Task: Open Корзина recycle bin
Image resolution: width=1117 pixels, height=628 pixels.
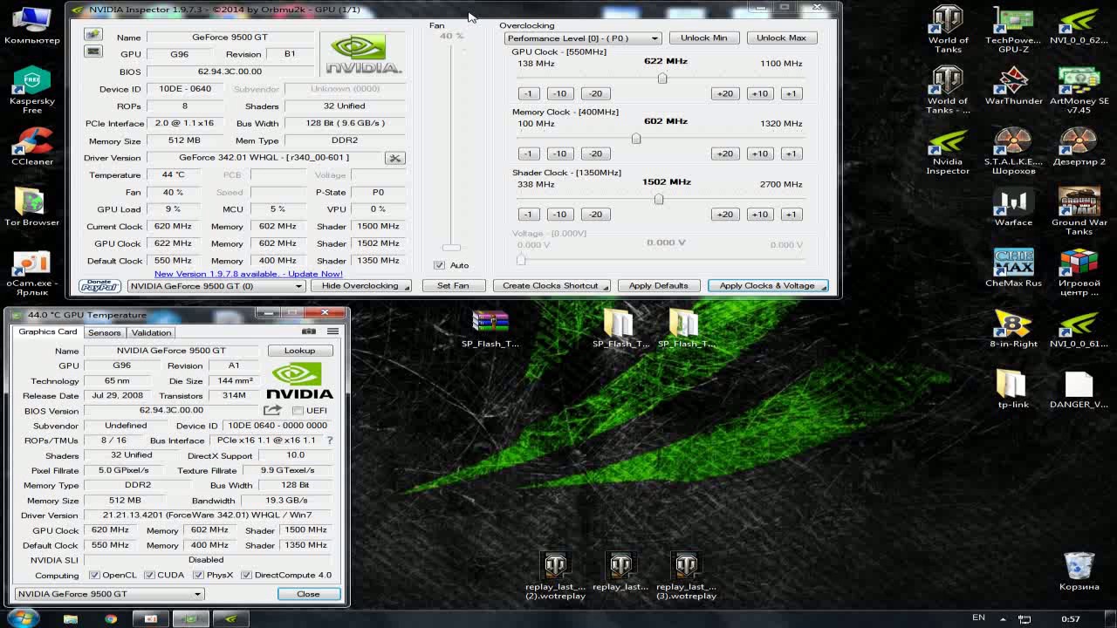Action: [x=1079, y=571]
